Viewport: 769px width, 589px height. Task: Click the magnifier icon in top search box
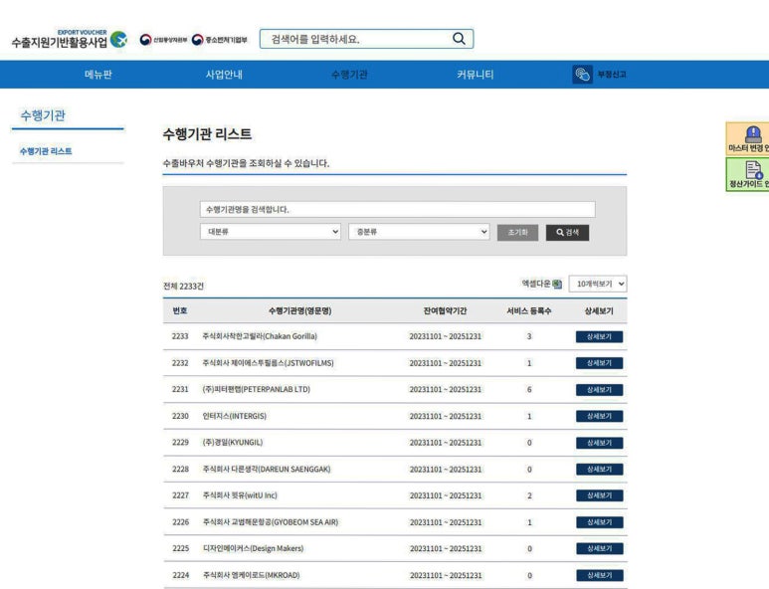coord(459,38)
